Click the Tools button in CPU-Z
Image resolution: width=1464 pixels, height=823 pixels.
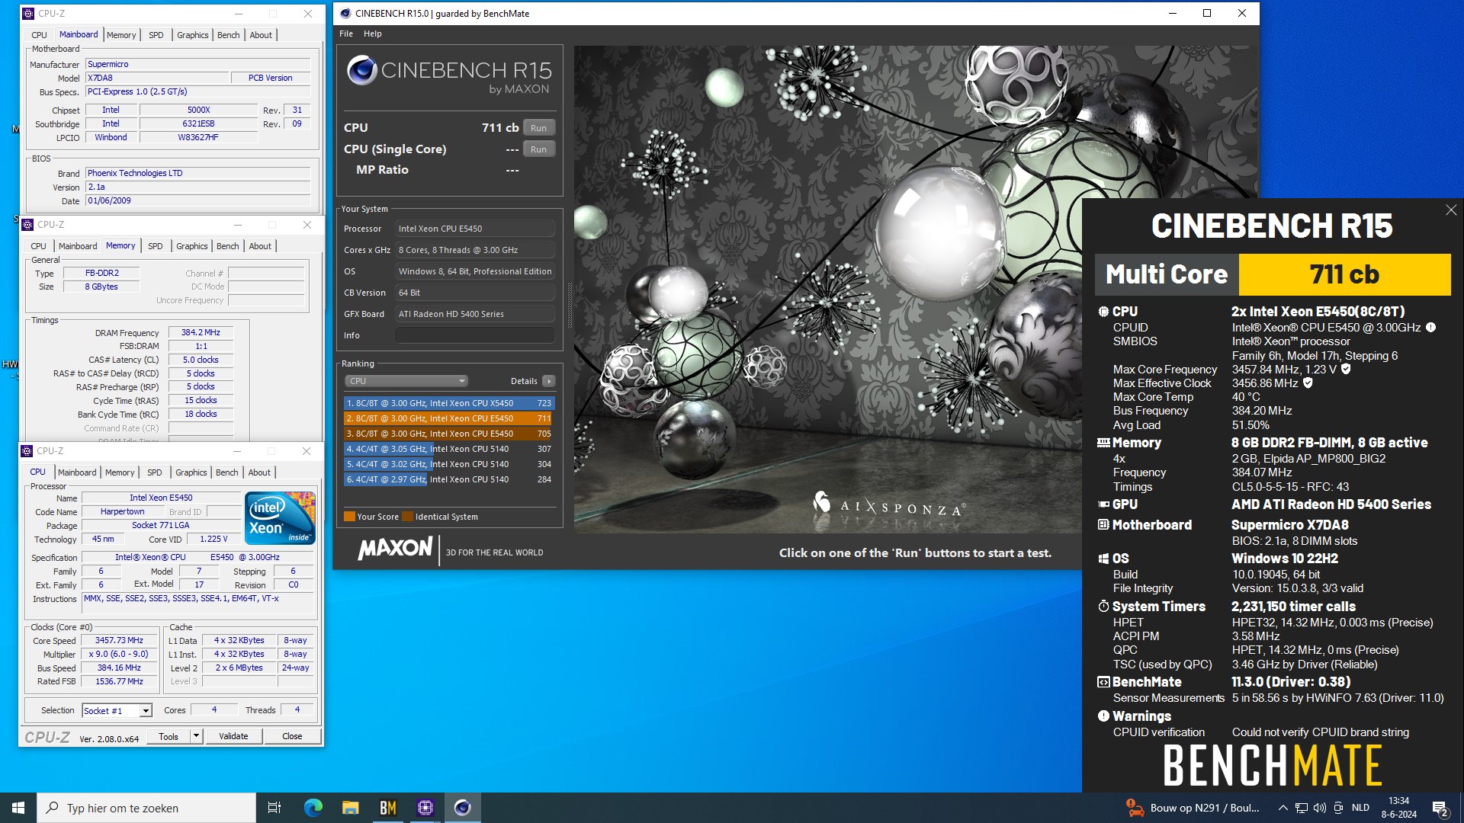[169, 736]
